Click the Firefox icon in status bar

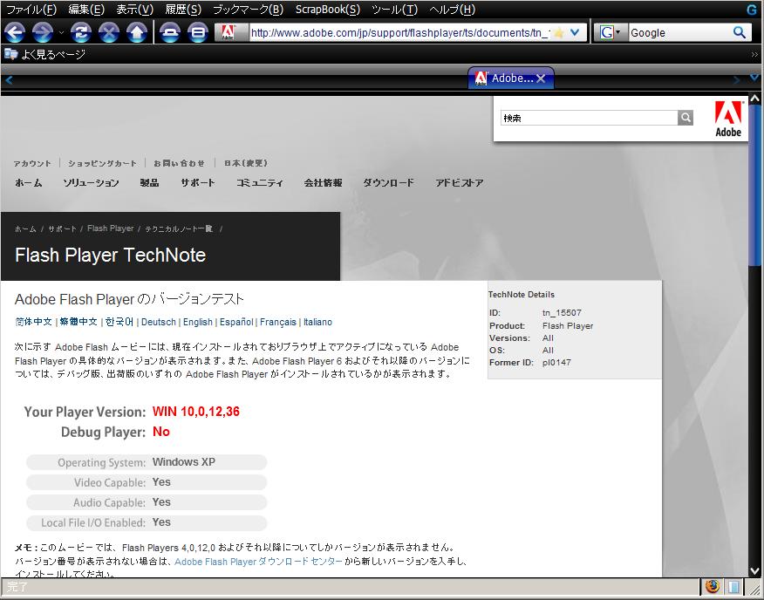click(713, 587)
